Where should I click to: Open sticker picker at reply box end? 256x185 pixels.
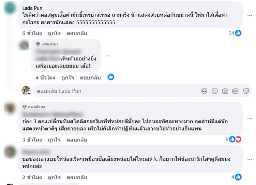246,91
